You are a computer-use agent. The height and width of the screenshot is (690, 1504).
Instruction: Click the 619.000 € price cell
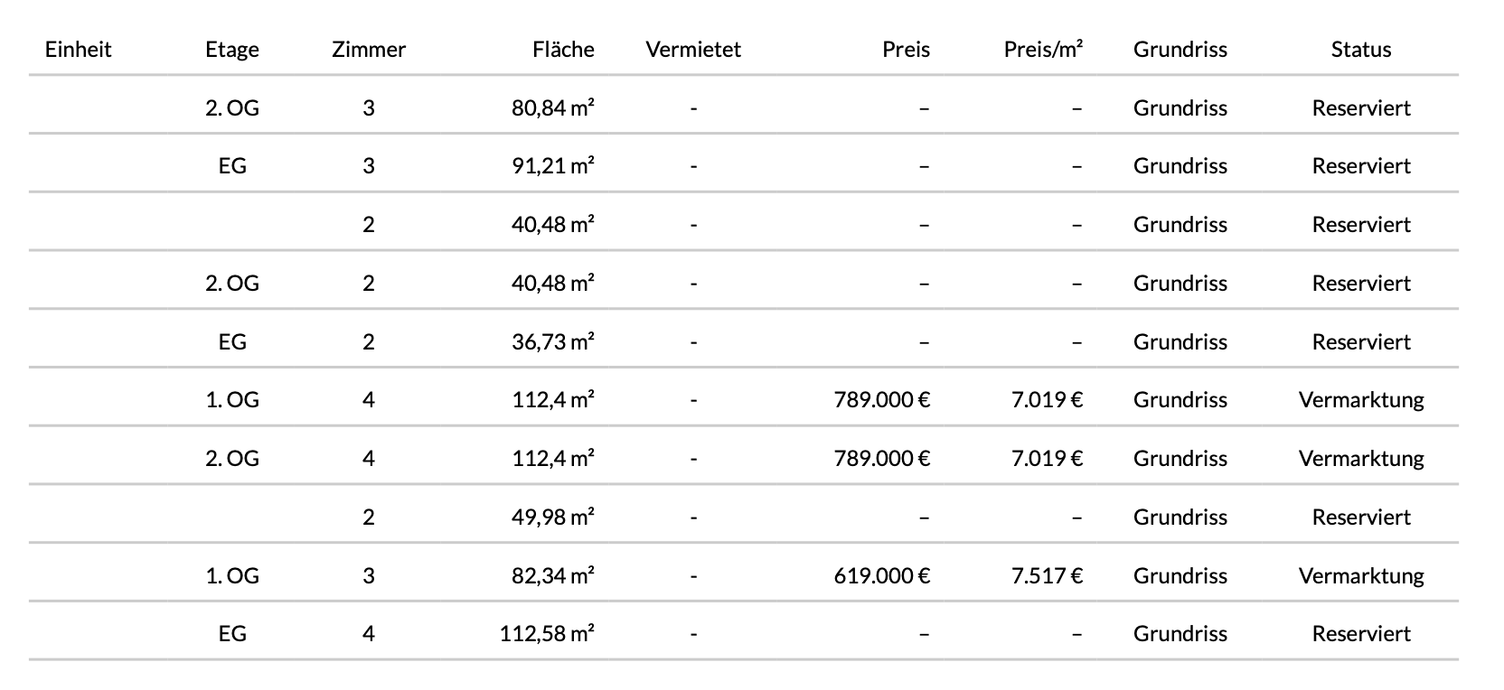pos(881,576)
